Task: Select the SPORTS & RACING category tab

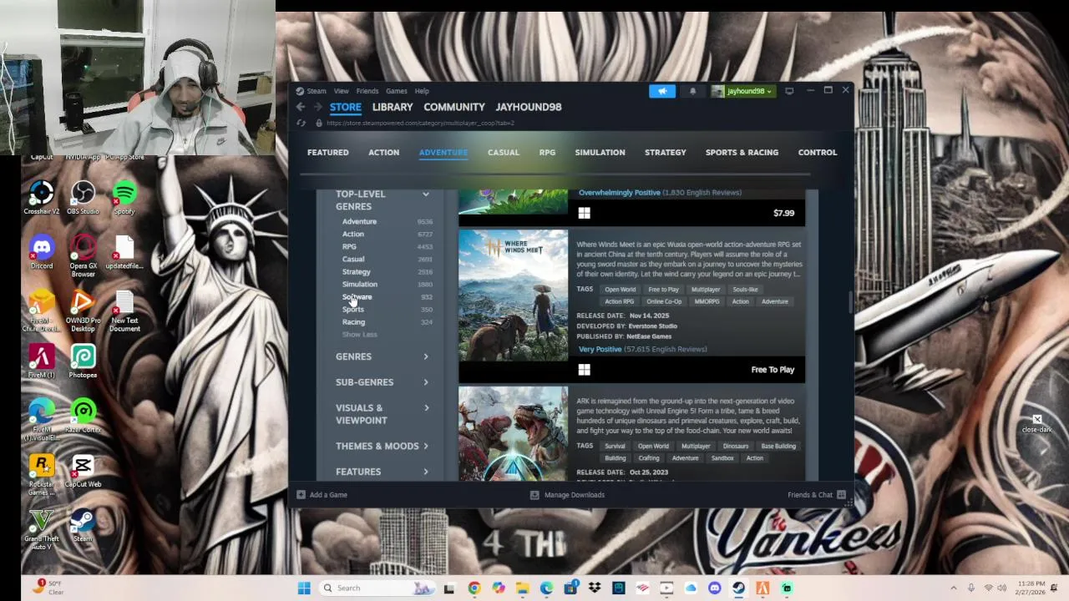Action: pyautogui.click(x=742, y=153)
